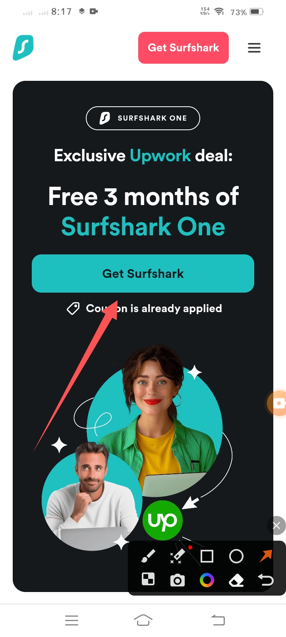Select the brush drawing tool
This screenshot has height=637, width=286.
148,556
